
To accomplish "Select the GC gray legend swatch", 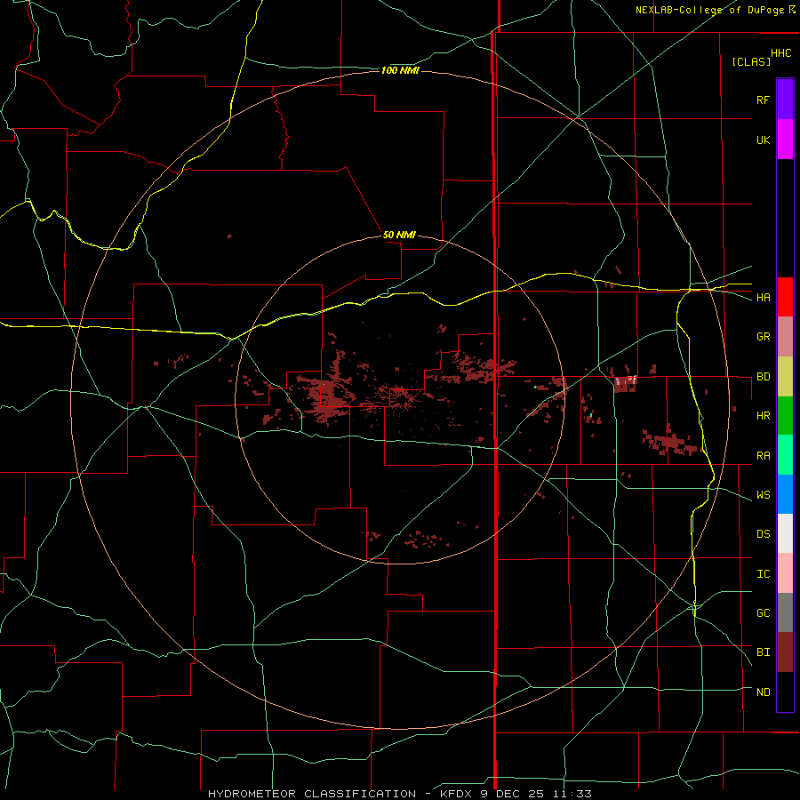I will pos(785,612).
